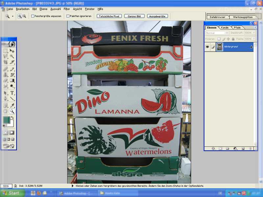
Task: Switch to full screen mode in toolbox
Action: [13, 139]
